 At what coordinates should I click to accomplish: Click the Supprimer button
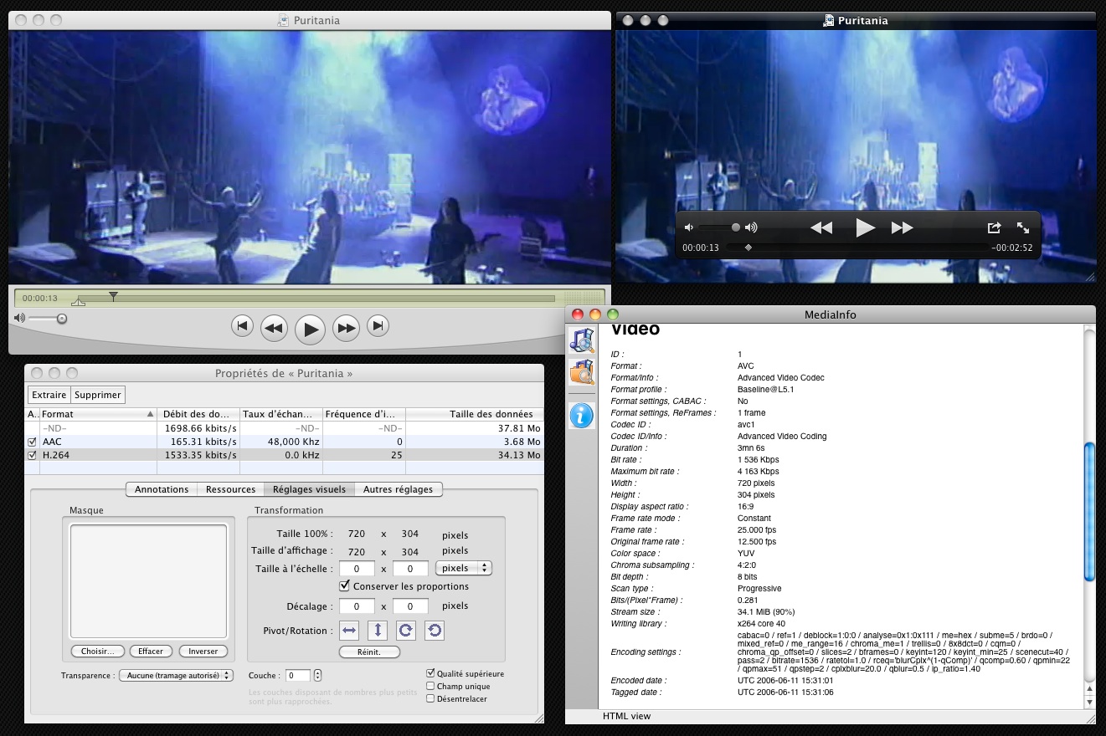97,395
